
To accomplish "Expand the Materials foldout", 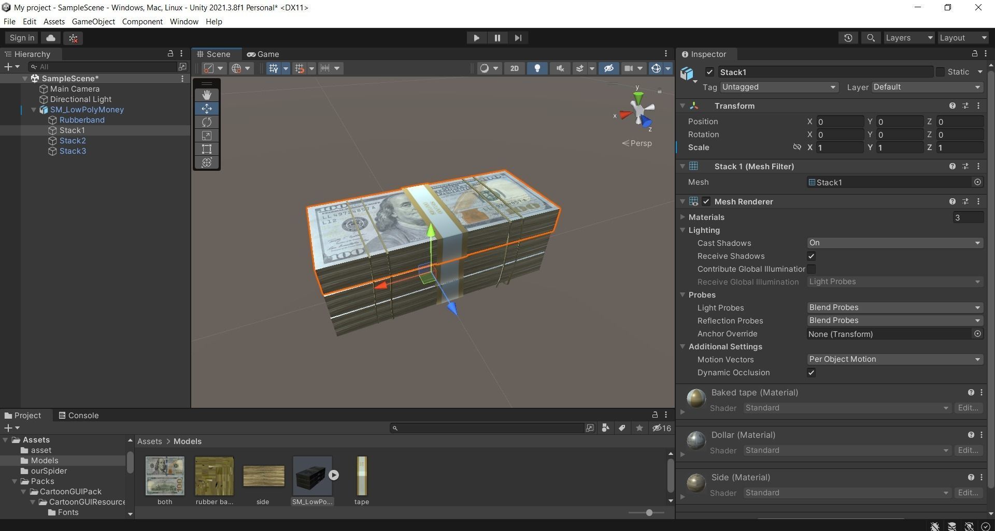I will [683, 217].
